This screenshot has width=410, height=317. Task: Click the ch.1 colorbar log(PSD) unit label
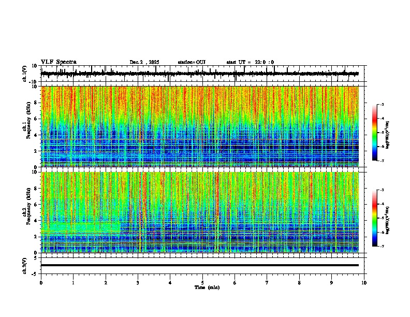click(x=388, y=135)
